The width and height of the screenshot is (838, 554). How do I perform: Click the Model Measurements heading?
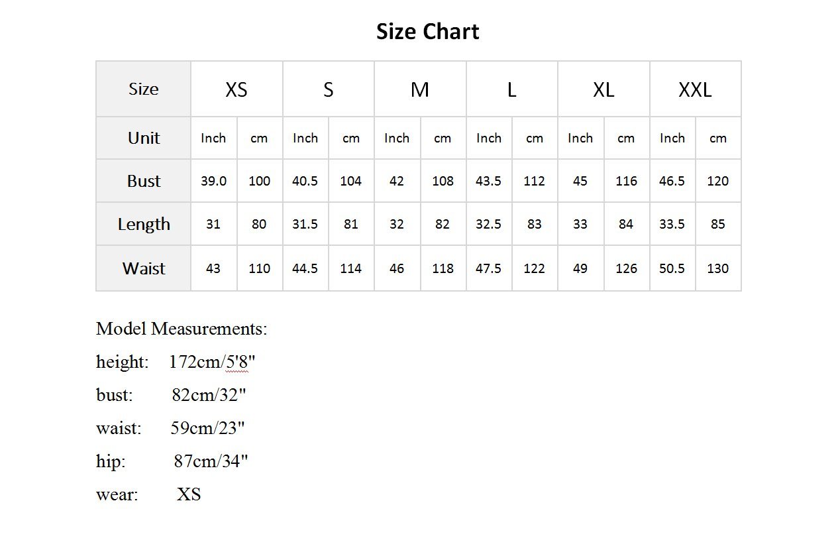pyautogui.click(x=182, y=329)
